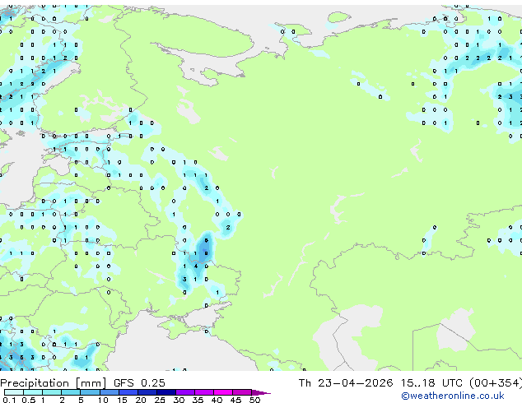Select the 0.1 to 0.5 mm legend swatch

(14, 392)
